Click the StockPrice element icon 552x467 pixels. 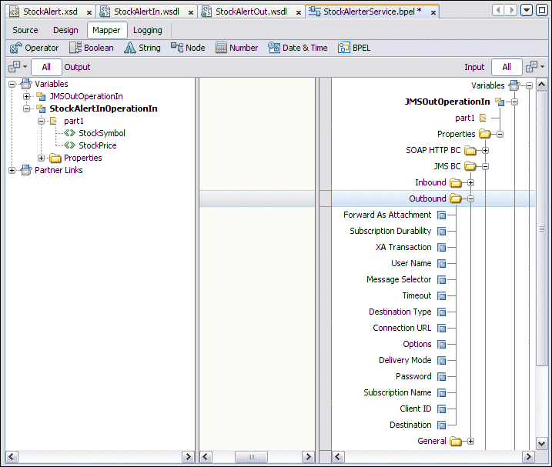(x=70, y=145)
